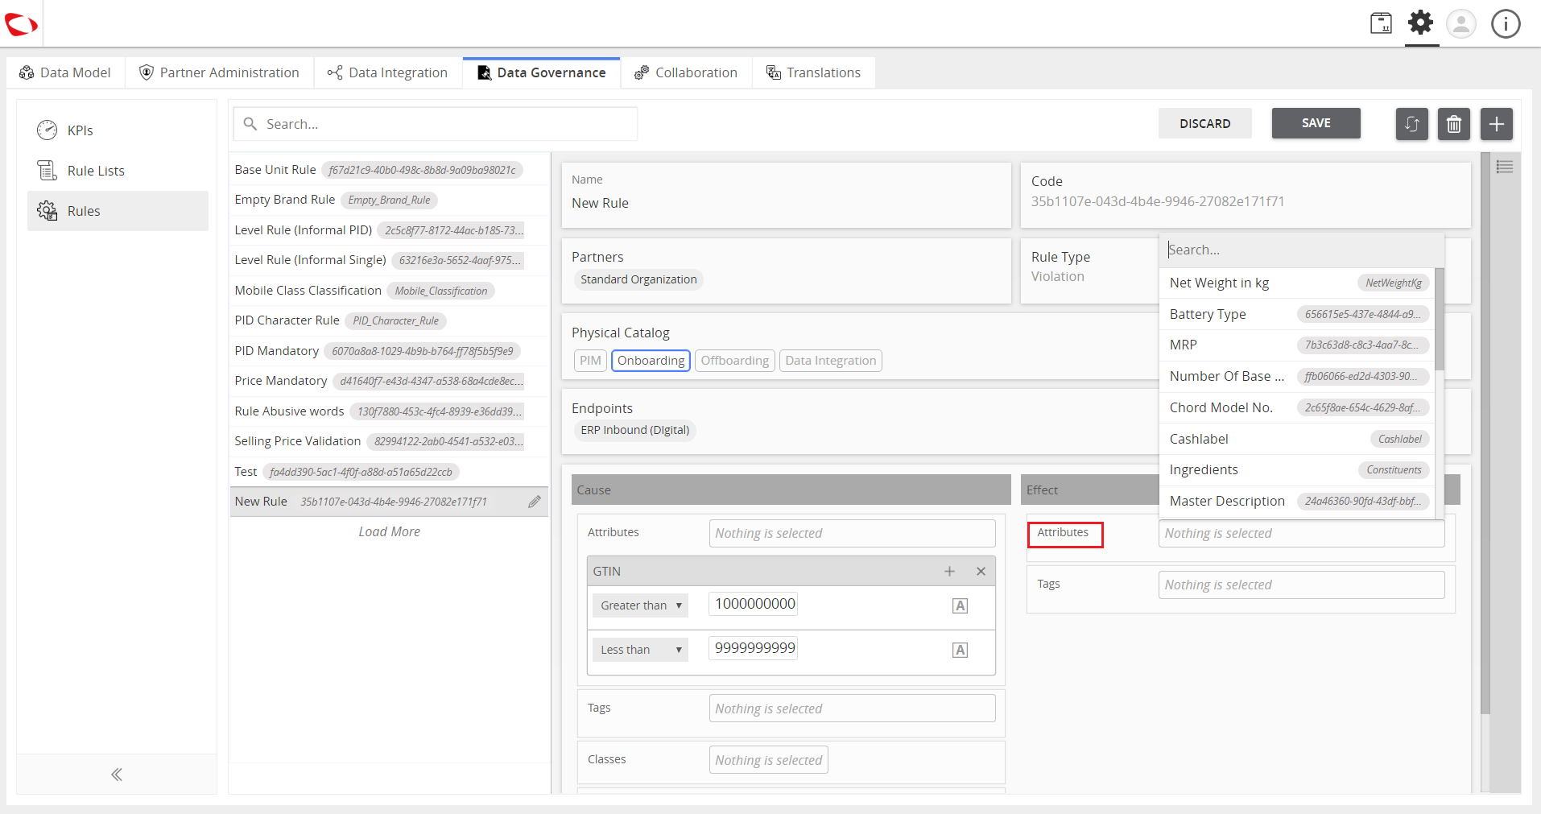Open Effect Tags selection field

(1301, 585)
